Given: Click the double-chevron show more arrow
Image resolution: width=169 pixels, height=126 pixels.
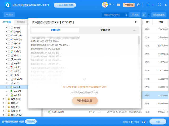Looking at the screenshot, I should point(84,79).
